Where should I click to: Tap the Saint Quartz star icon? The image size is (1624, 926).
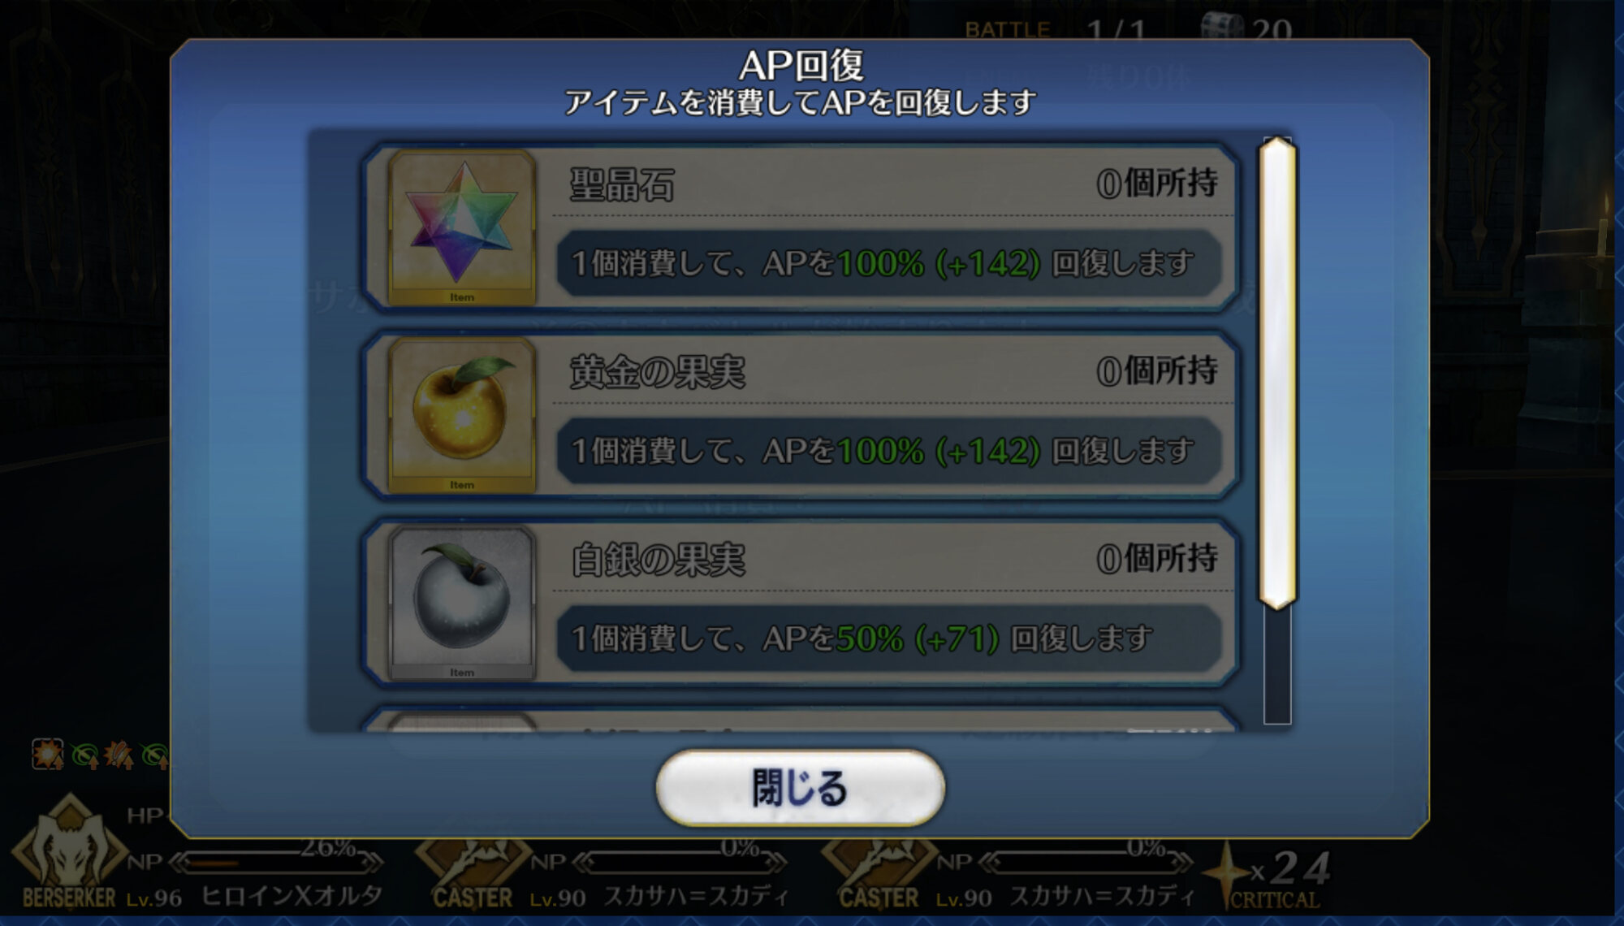pos(461,227)
